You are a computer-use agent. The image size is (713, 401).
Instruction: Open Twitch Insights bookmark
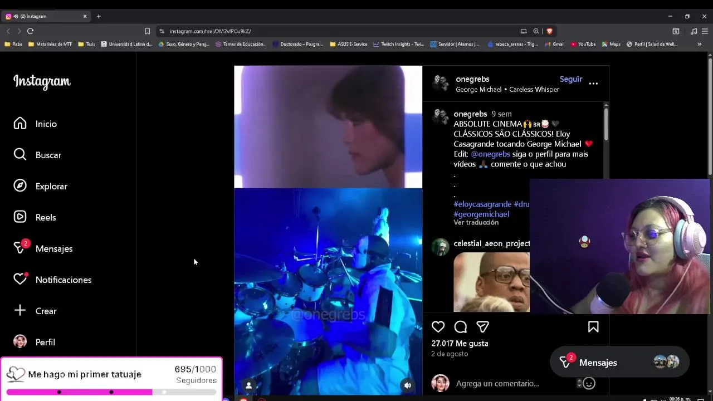click(x=399, y=44)
